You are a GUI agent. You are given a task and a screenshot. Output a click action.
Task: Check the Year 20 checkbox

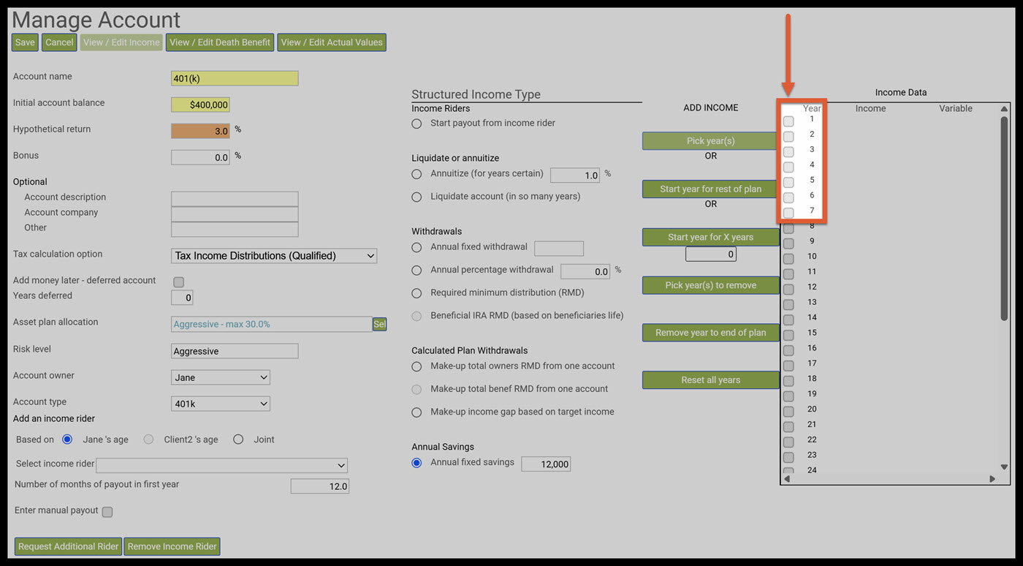(788, 412)
